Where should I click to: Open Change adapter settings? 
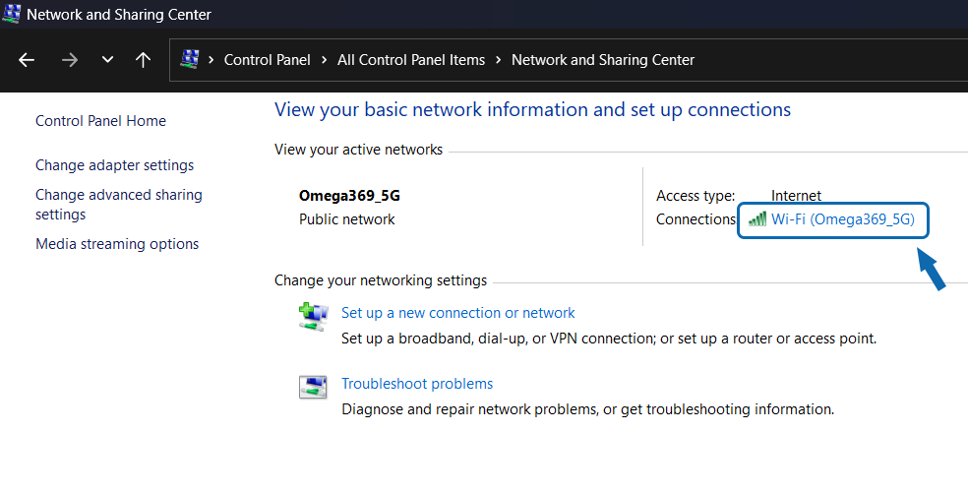tap(114, 165)
